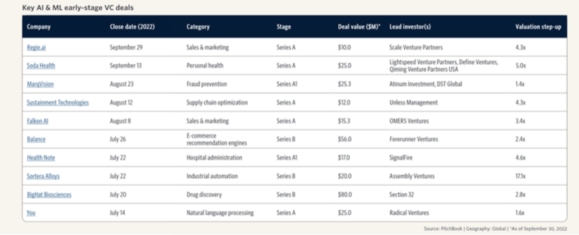
Task: Select the Scale Venture Partners cell
Action: tap(415, 47)
